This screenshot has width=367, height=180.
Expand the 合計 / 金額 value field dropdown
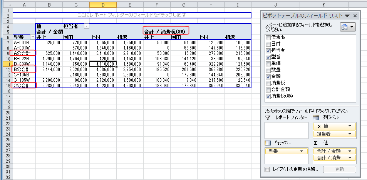coord(350,151)
